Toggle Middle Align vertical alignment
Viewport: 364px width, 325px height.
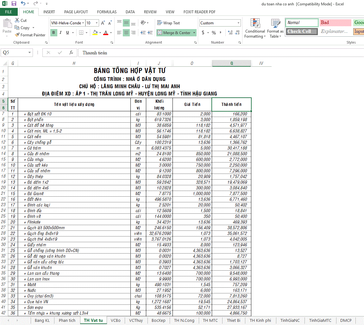tap(126, 23)
